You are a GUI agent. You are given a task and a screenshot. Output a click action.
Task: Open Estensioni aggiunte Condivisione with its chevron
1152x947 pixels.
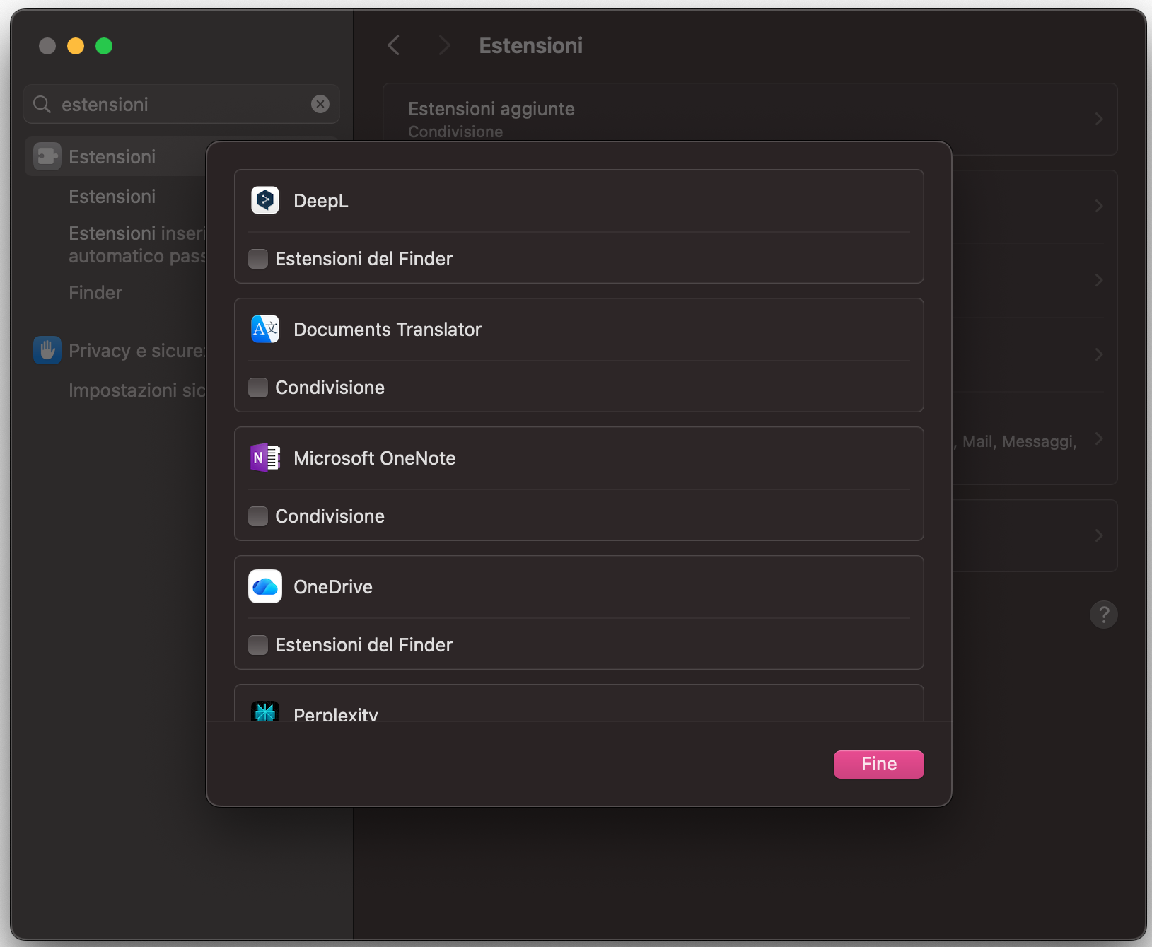pyautogui.click(x=1098, y=119)
